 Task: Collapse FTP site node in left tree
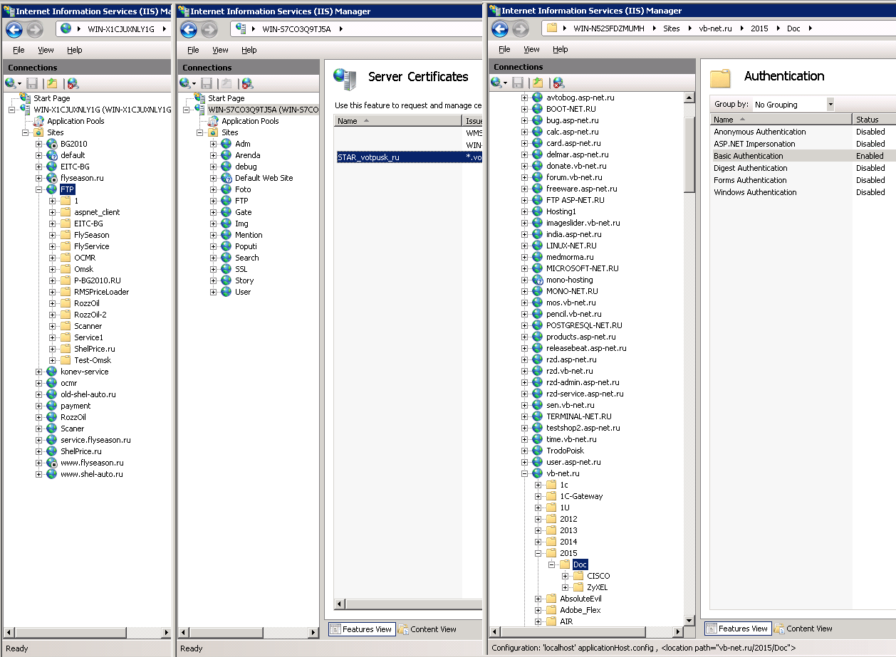[x=39, y=189]
